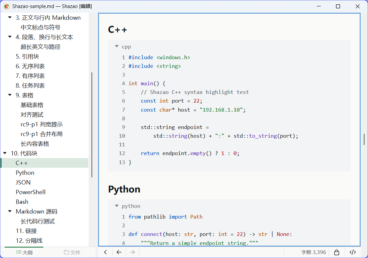Select 7. 有序列表 in the outline
Image resolution: width=368 pixels, height=258 pixels.
point(30,76)
